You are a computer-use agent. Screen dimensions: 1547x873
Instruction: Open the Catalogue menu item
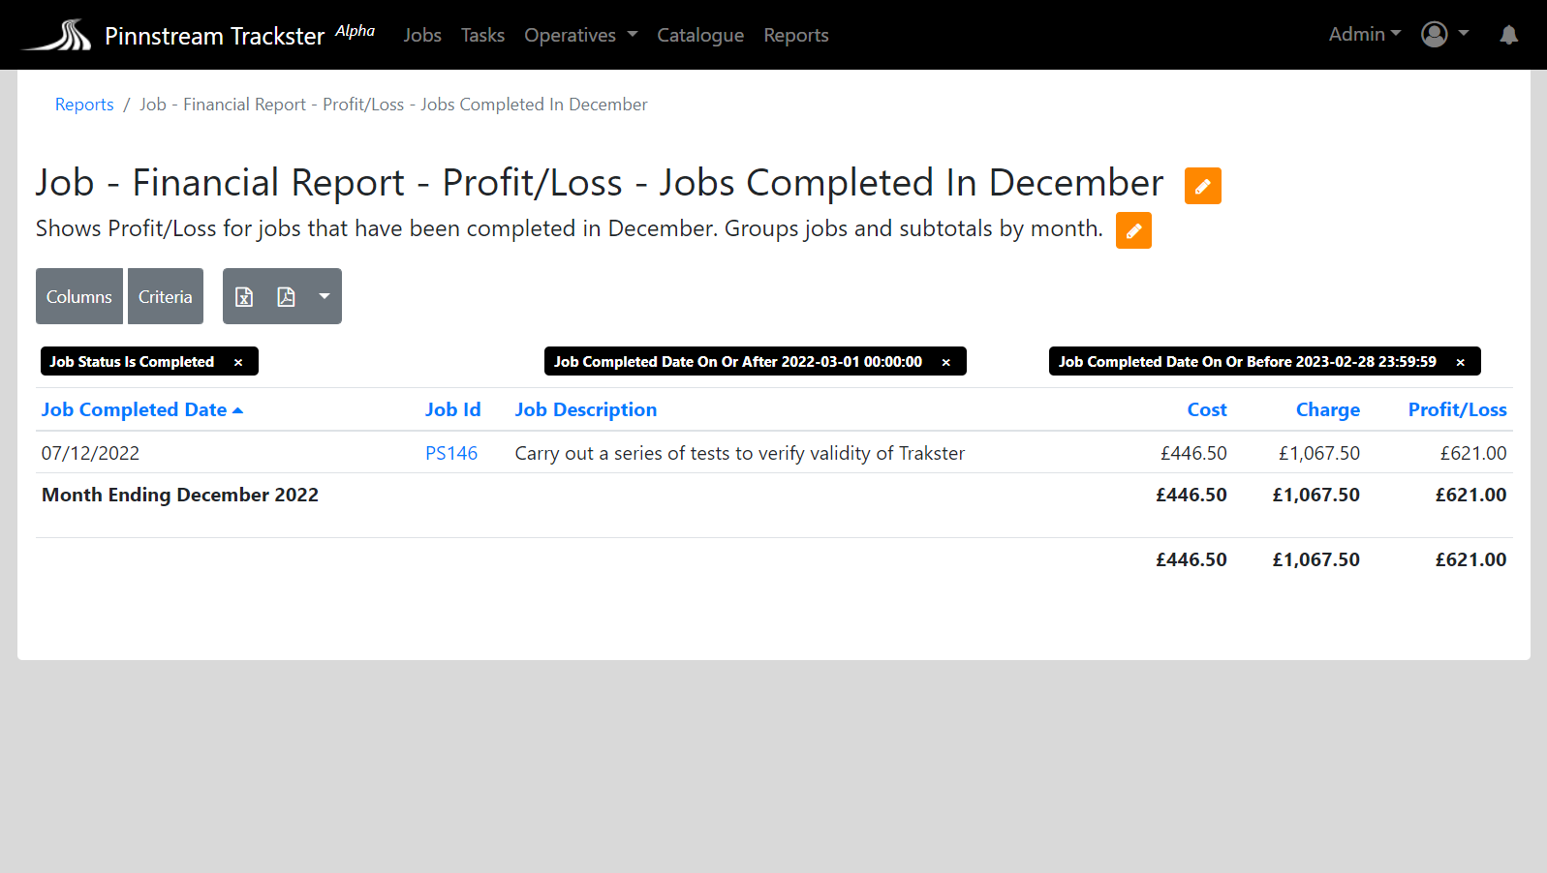click(x=700, y=36)
